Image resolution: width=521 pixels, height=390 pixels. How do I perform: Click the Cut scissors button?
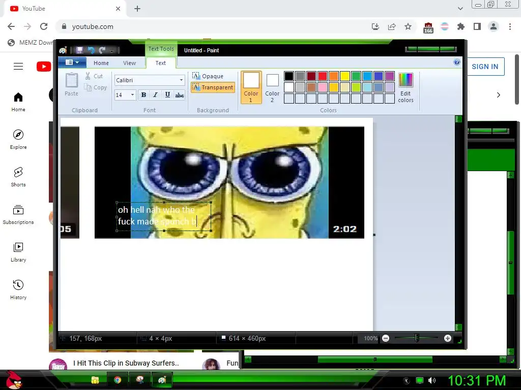(x=94, y=76)
